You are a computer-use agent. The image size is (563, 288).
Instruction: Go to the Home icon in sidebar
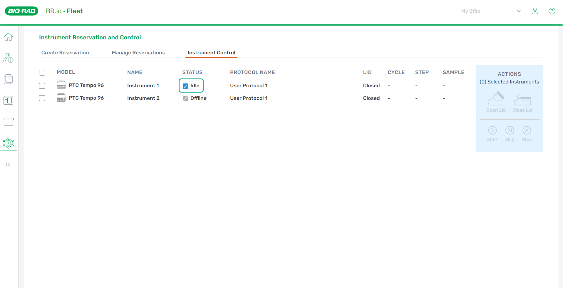(x=8, y=37)
